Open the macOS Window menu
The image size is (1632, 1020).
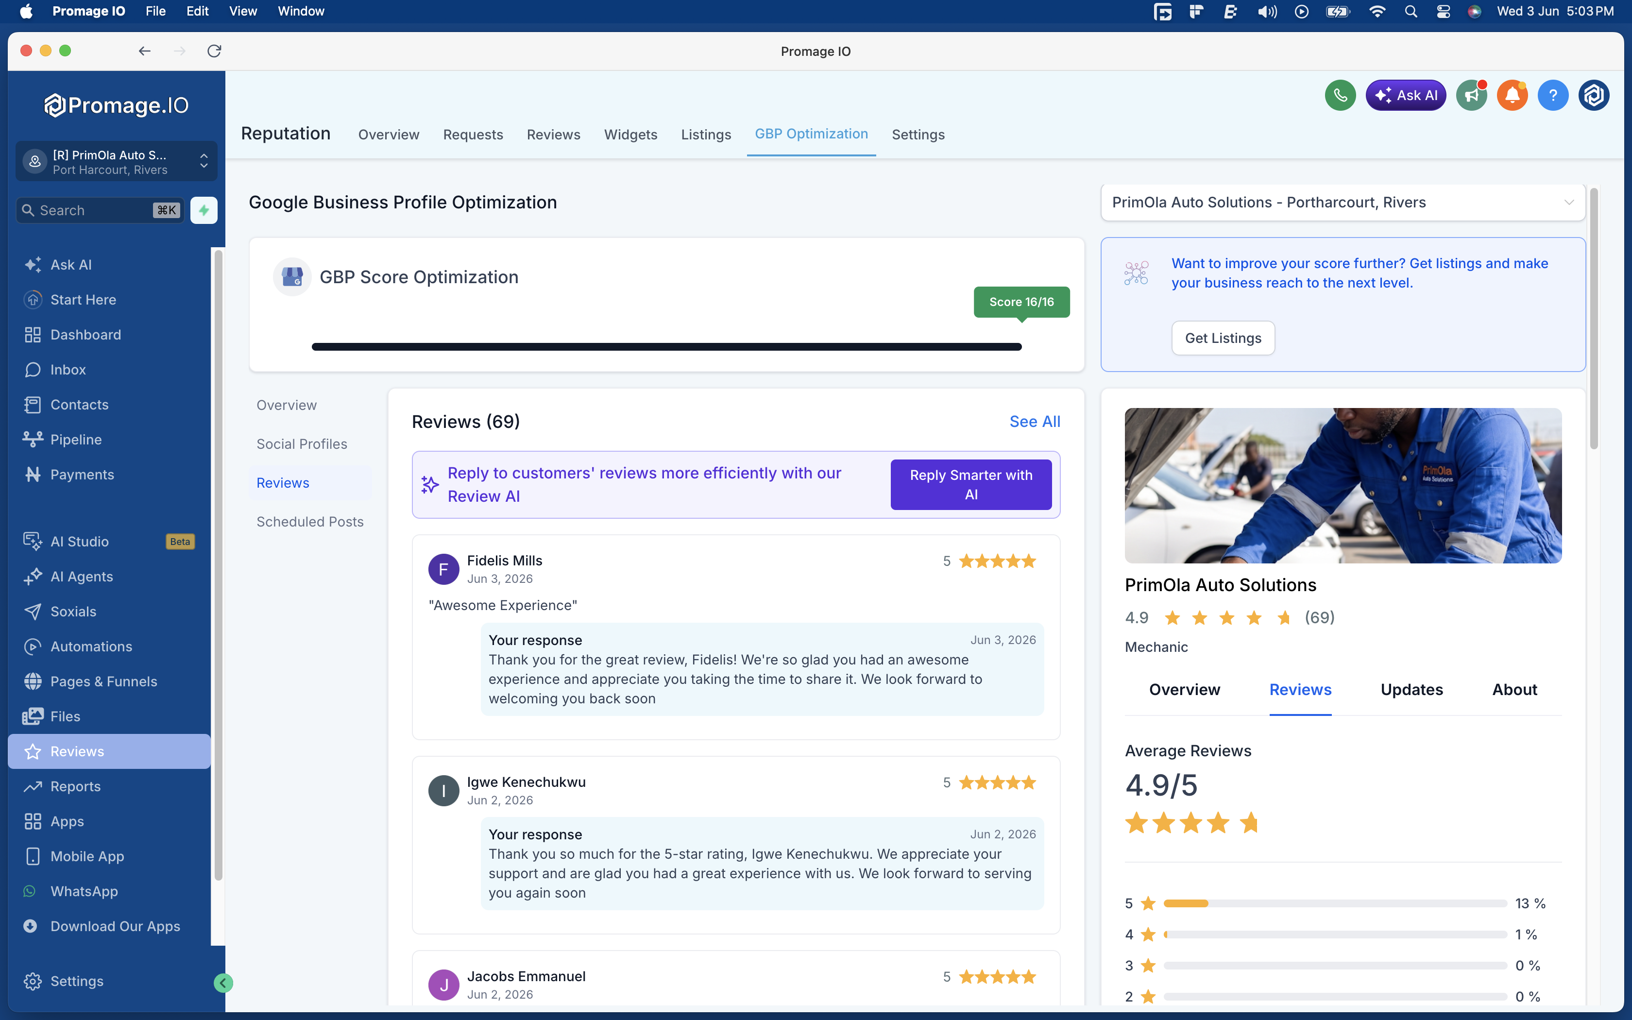tap(301, 11)
